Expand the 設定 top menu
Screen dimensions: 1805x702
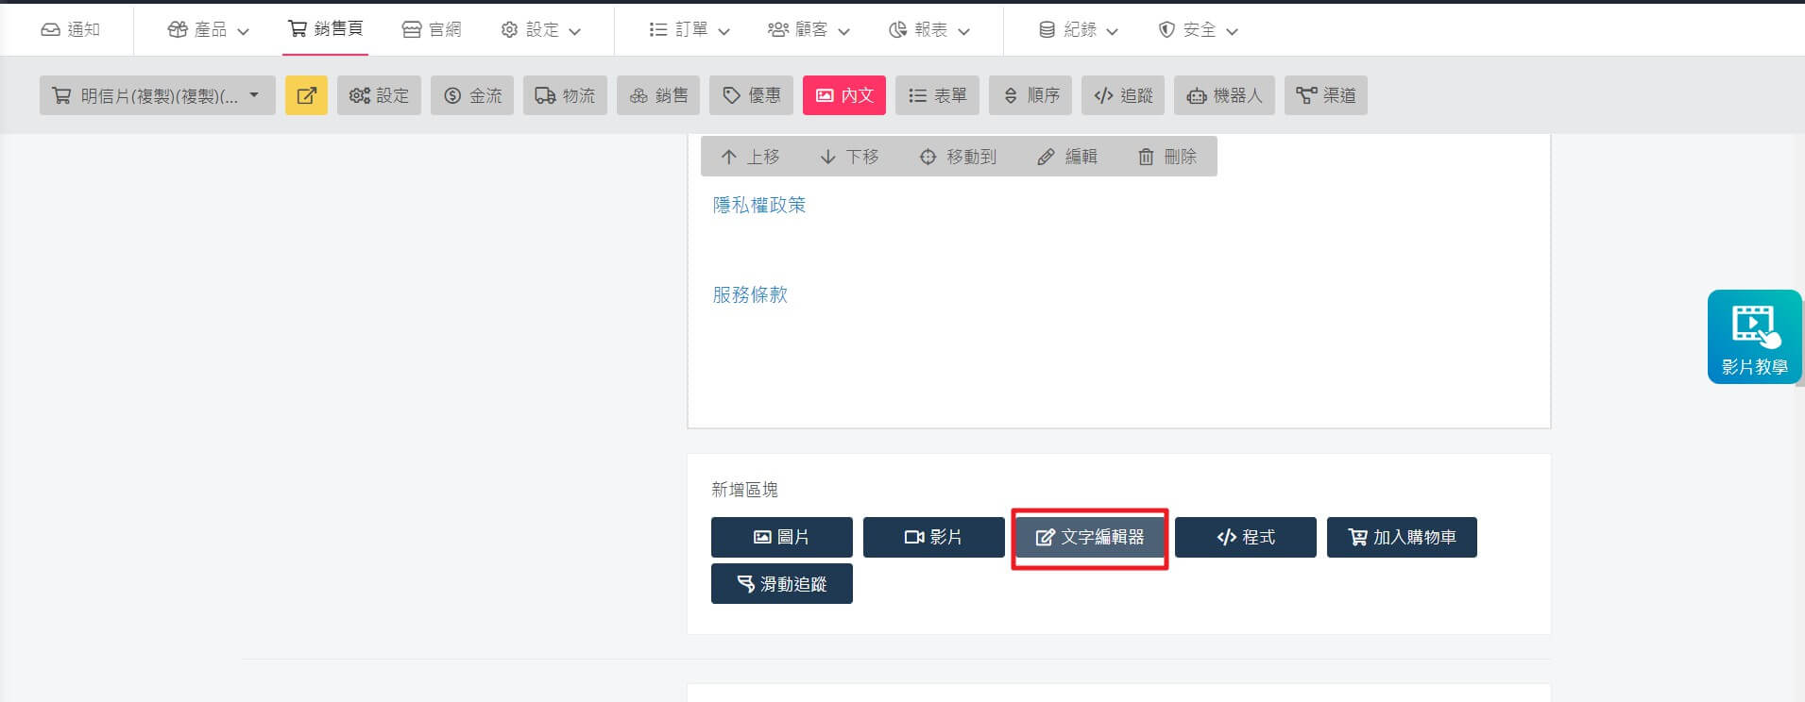coord(540,30)
